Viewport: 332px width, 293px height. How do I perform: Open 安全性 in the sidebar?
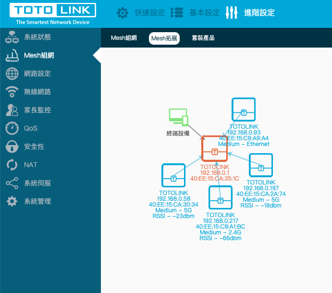click(34, 146)
